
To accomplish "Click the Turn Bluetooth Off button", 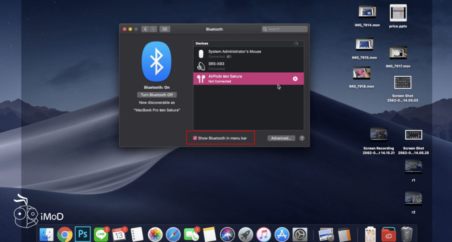I will pos(157,95).
